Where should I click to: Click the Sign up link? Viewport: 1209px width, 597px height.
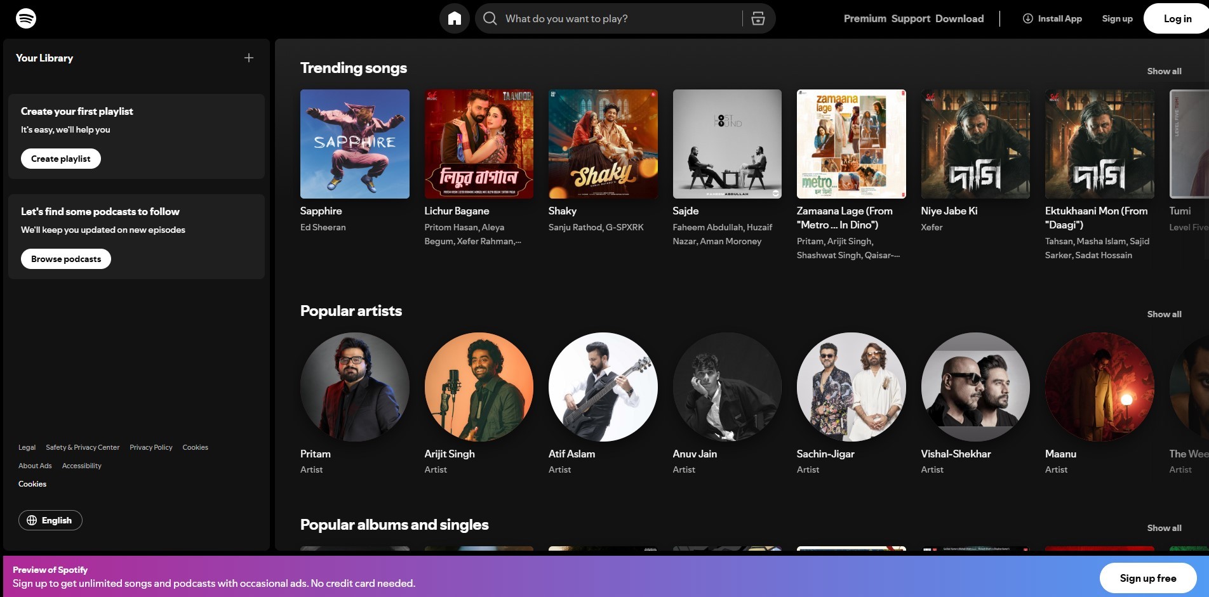pyautogui.click(x=1118, y=18)
